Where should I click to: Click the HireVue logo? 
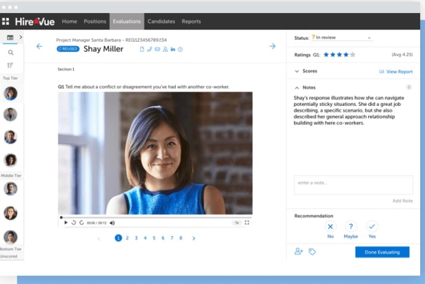(x=35, y=21)
